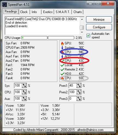Click the Aux speed input field
Viewport: 118px width, 135px height.
pos(18,99)
